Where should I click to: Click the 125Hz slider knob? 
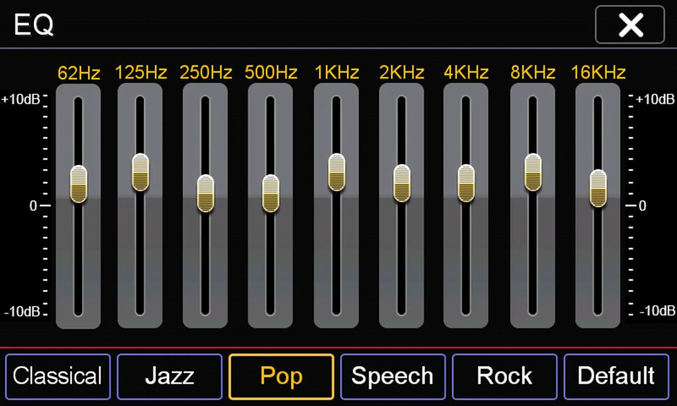140,172
